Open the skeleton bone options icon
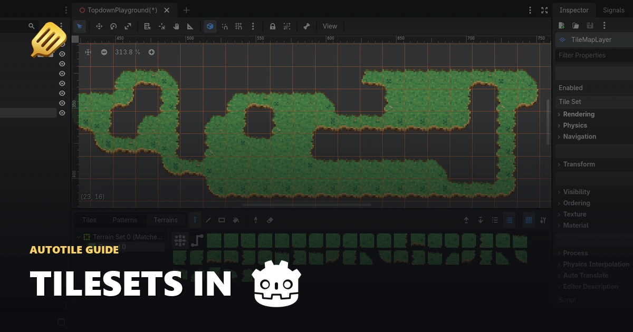 tap(306, 26)
